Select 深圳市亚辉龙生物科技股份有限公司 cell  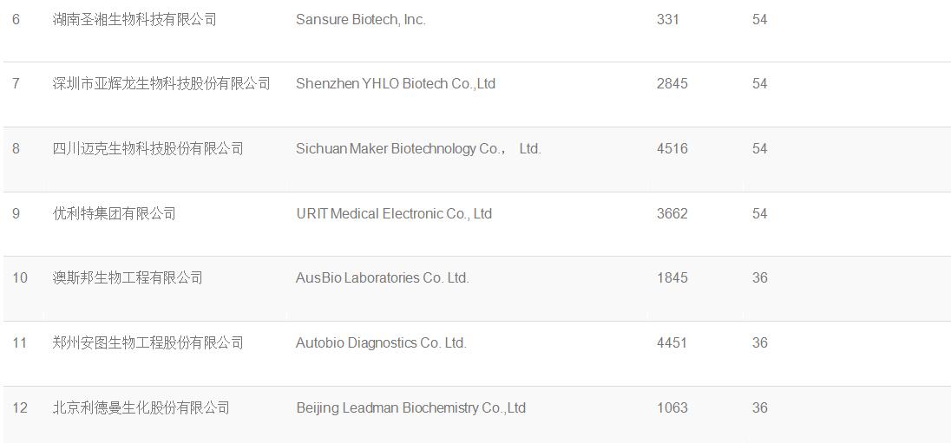point(161,83)
